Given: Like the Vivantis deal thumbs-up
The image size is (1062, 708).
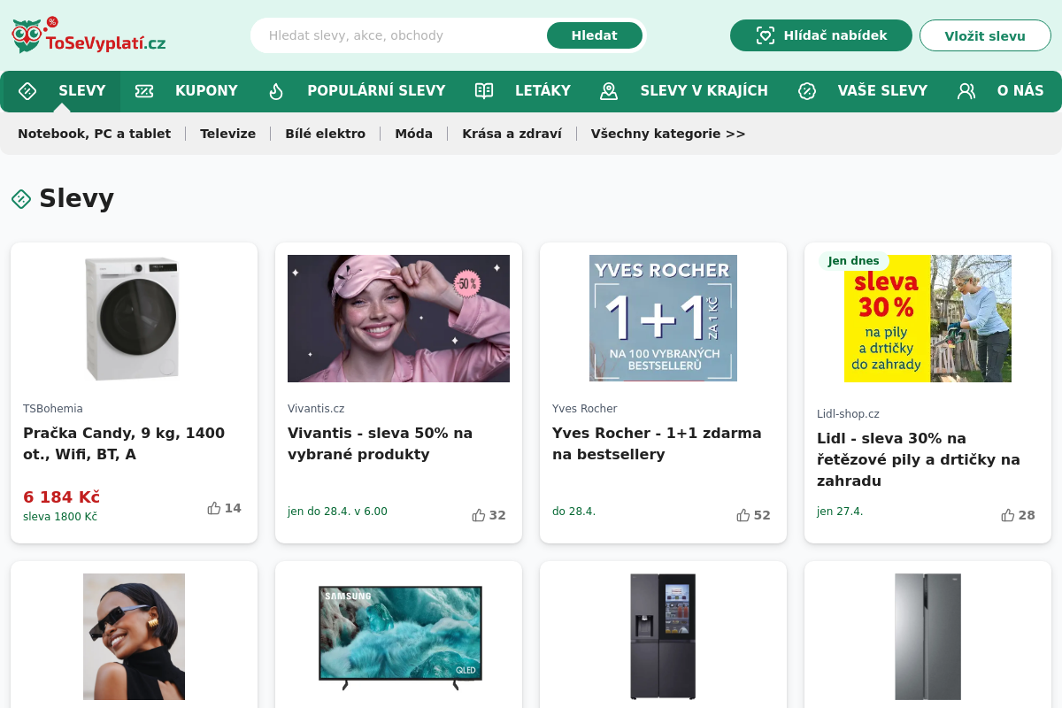Looking at the screenshot, I should coord(479,515).
